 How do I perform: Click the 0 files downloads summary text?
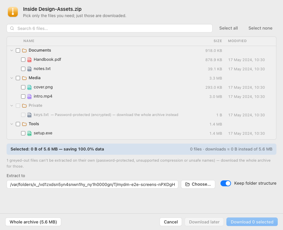(231, 149)
